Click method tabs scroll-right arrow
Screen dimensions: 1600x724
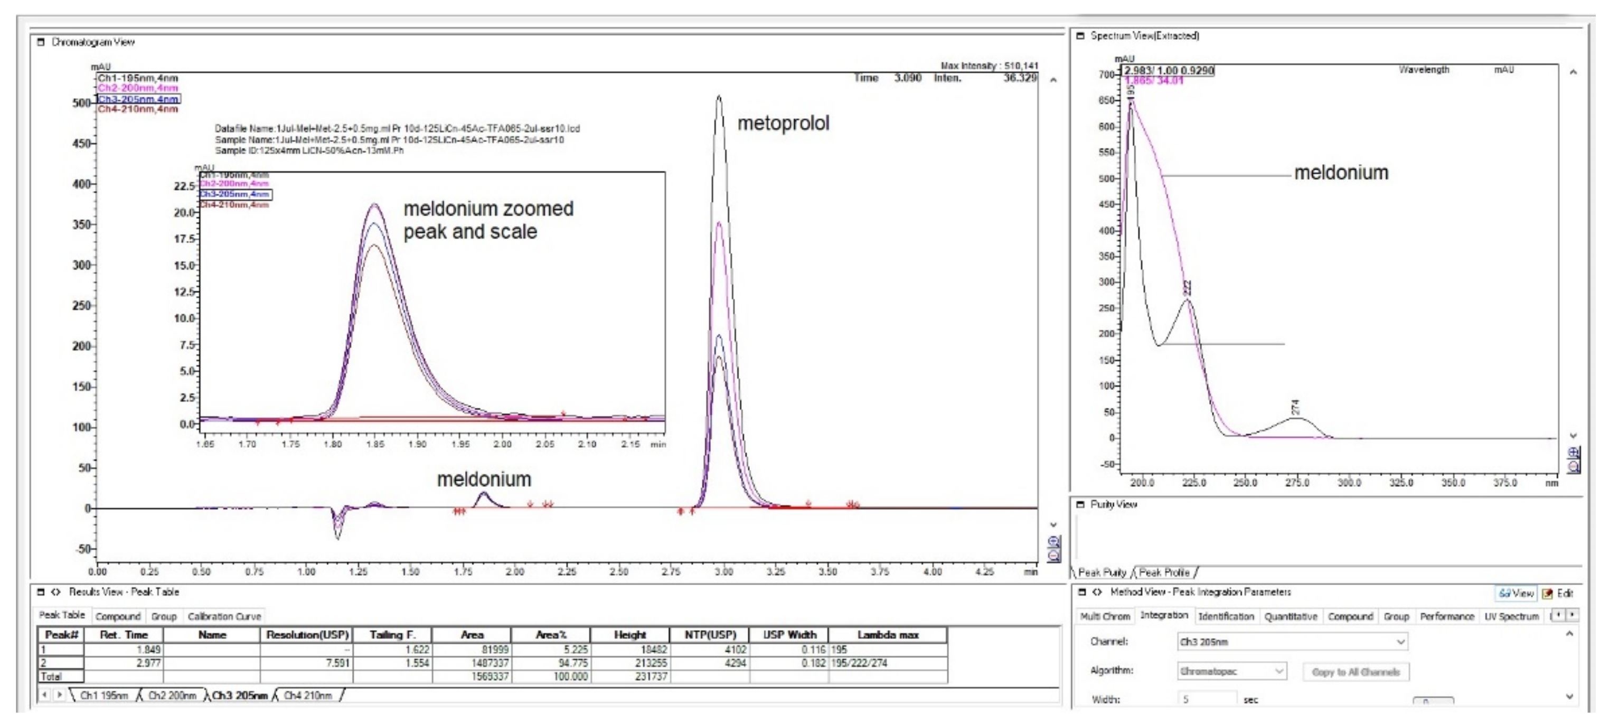[1571, 615]
